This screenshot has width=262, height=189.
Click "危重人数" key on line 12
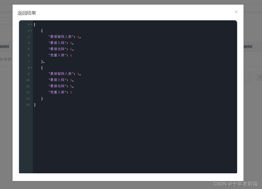(57, 92)
